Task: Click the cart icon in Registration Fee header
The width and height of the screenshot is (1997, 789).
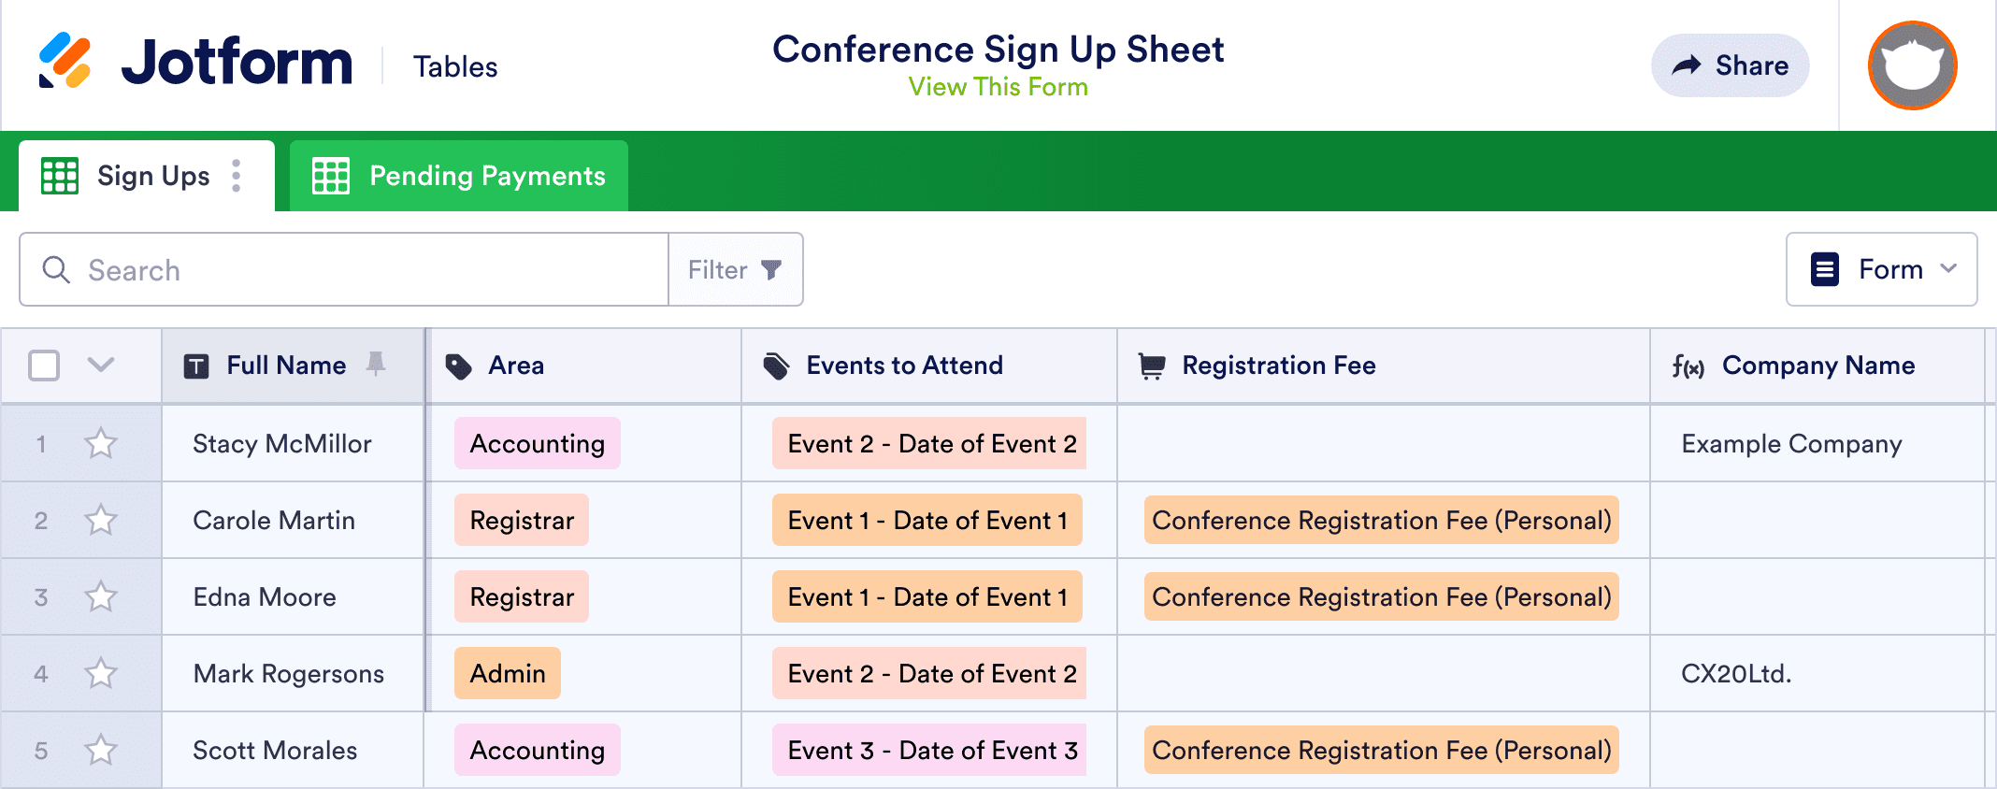Action: (1152, 366)
